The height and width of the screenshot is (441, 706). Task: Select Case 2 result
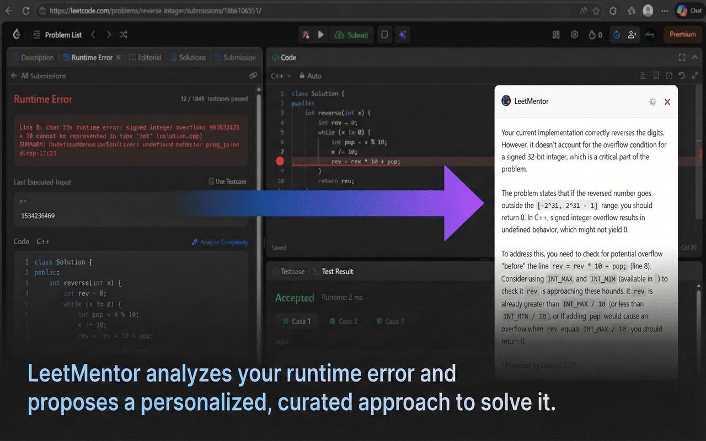(344, 321)
